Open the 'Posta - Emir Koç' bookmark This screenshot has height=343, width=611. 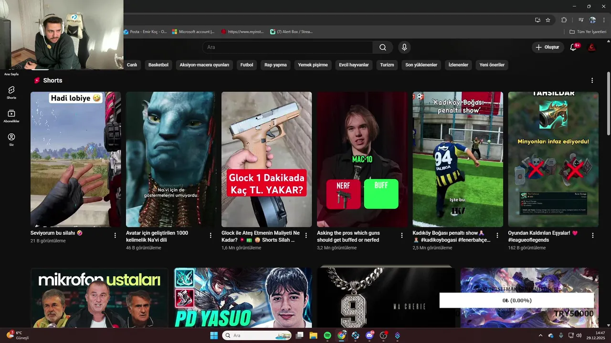click(x=145, y=32)
